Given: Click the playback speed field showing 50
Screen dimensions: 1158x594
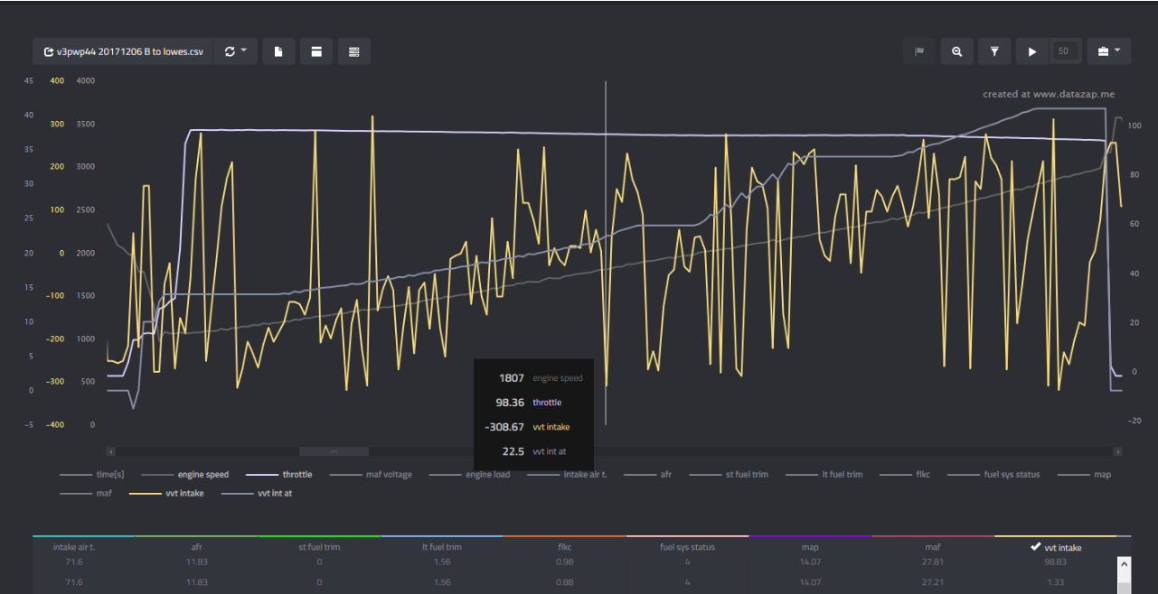Looking at the screenshot, I should click(x=1063, y=51).
